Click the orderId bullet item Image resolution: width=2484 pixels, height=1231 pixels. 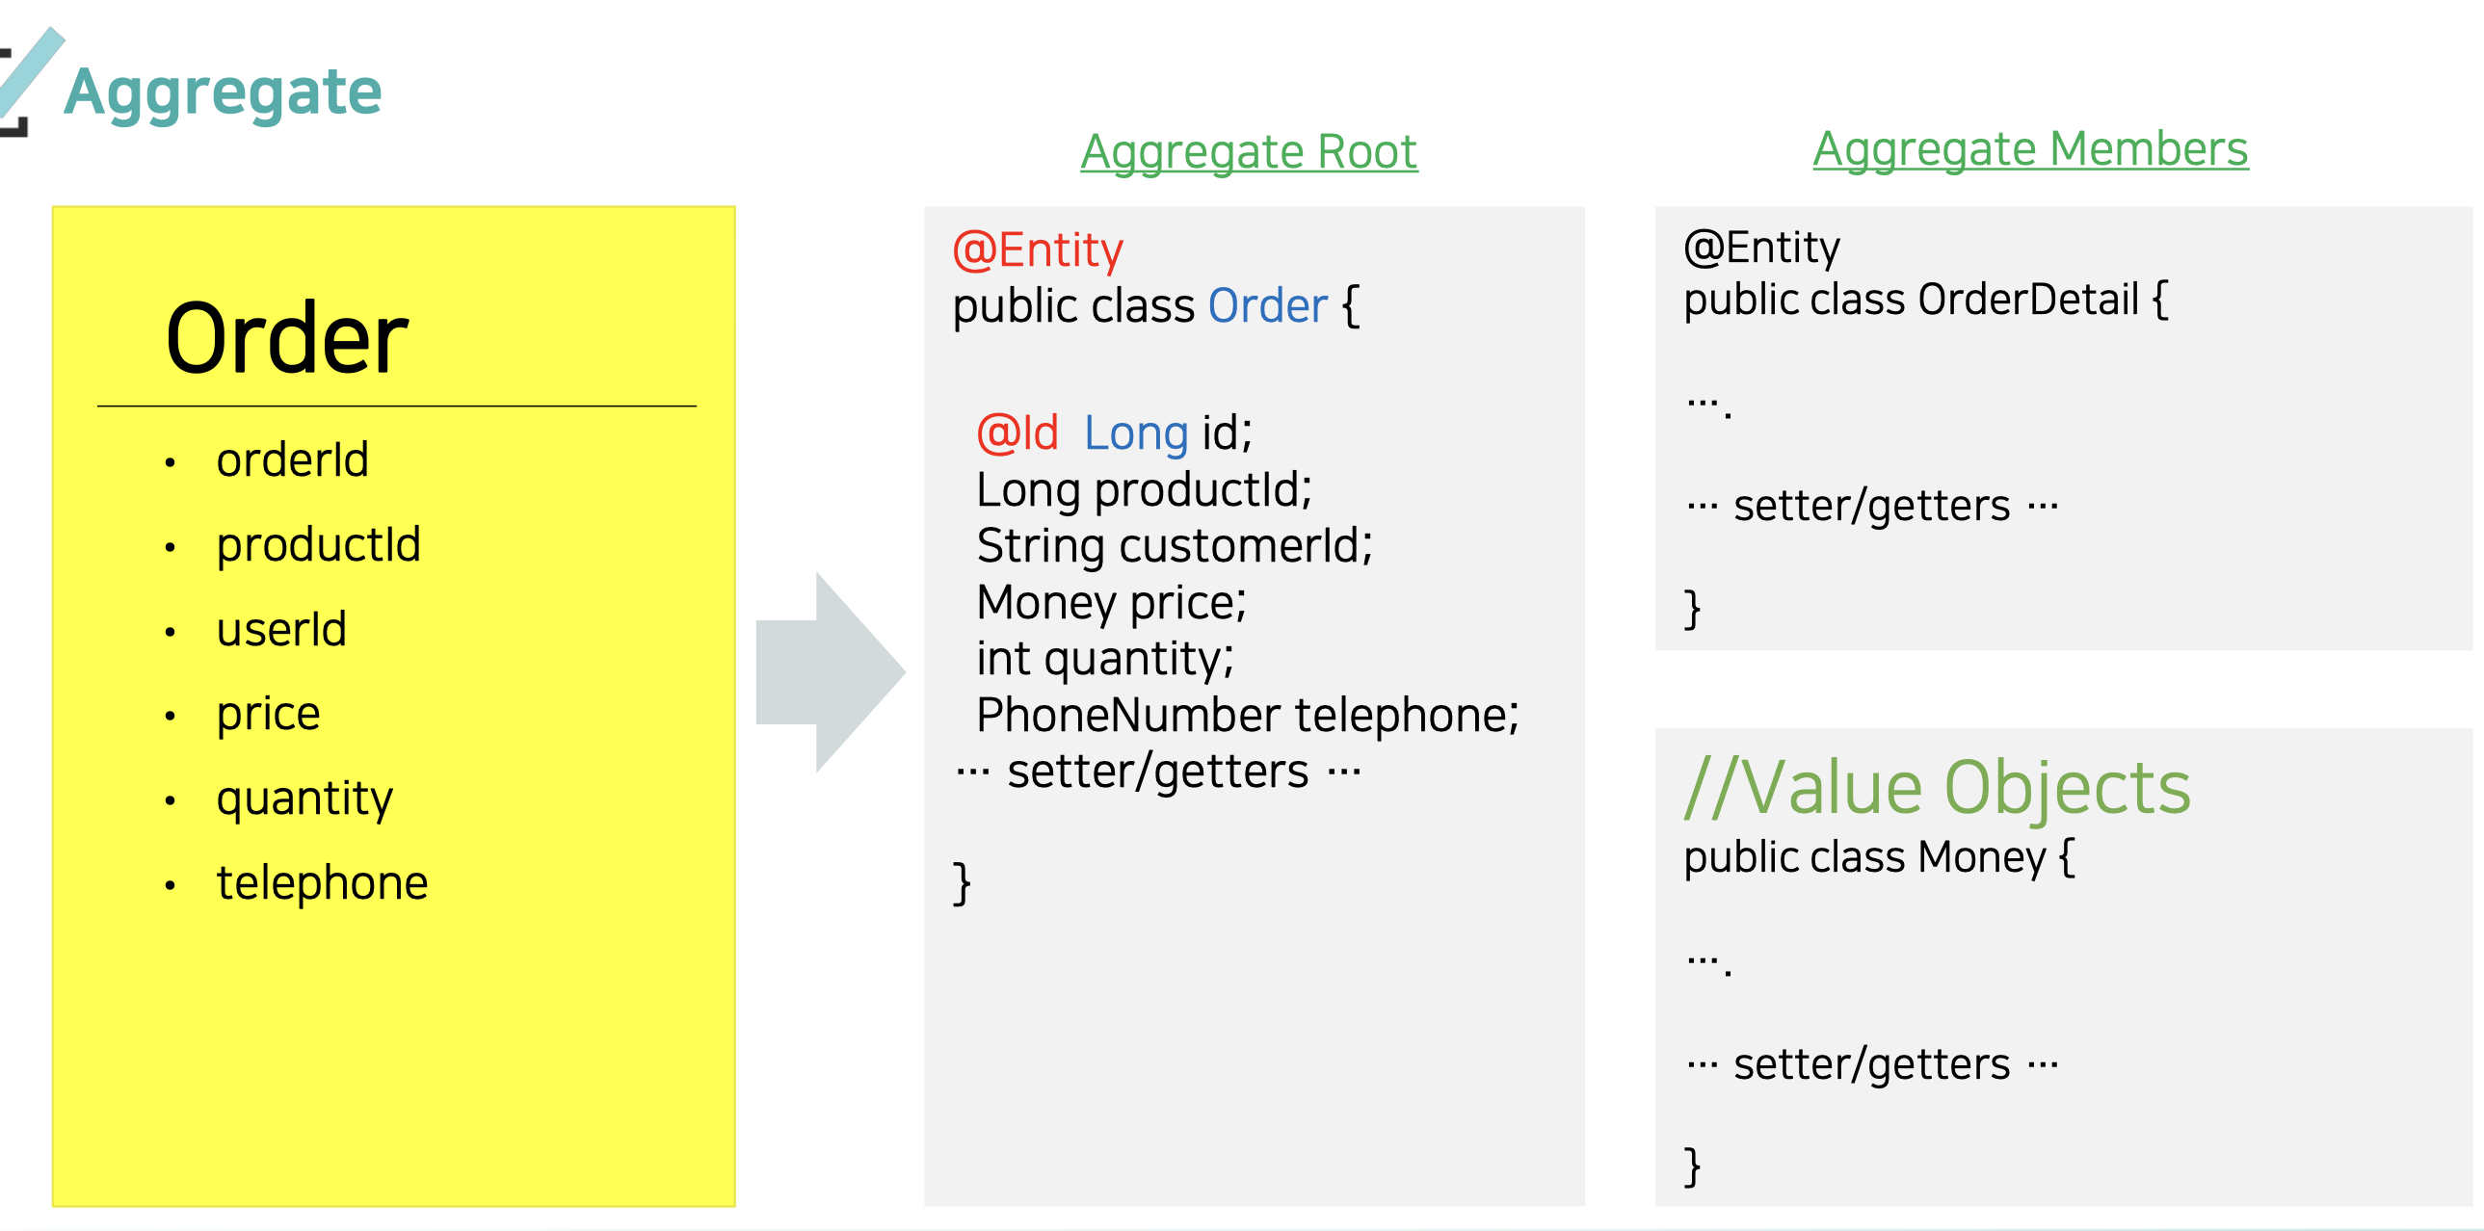click(x=292, y=459)
